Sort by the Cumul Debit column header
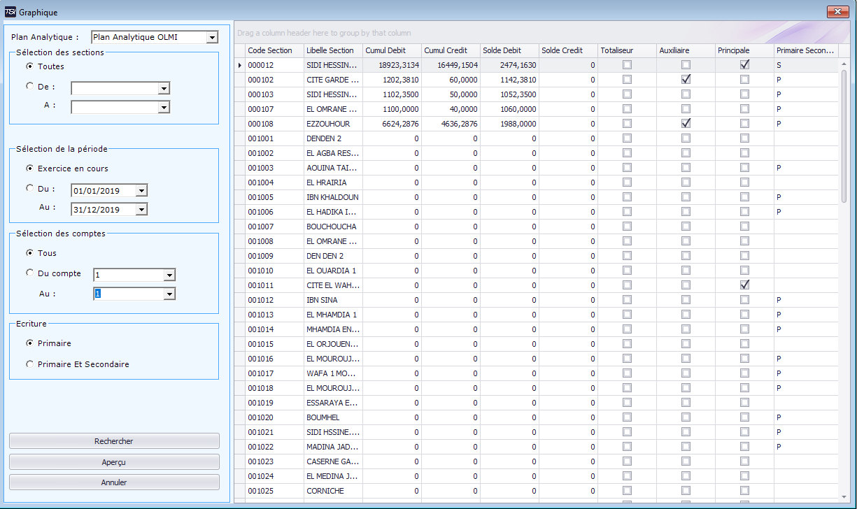This screenshot has width=857, height=509. [x=392, y=50]
